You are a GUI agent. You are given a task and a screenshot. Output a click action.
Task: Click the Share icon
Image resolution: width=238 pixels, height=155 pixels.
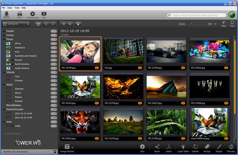coord(157,147)
